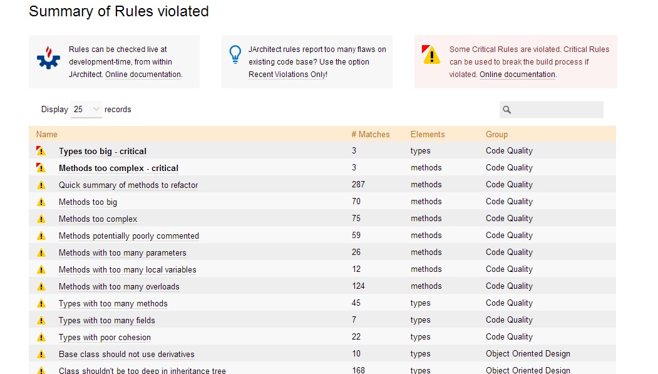The width and height of the screenshot is (658, 374).
Task: Click the search magnifier icon
Action: (507, 110)
